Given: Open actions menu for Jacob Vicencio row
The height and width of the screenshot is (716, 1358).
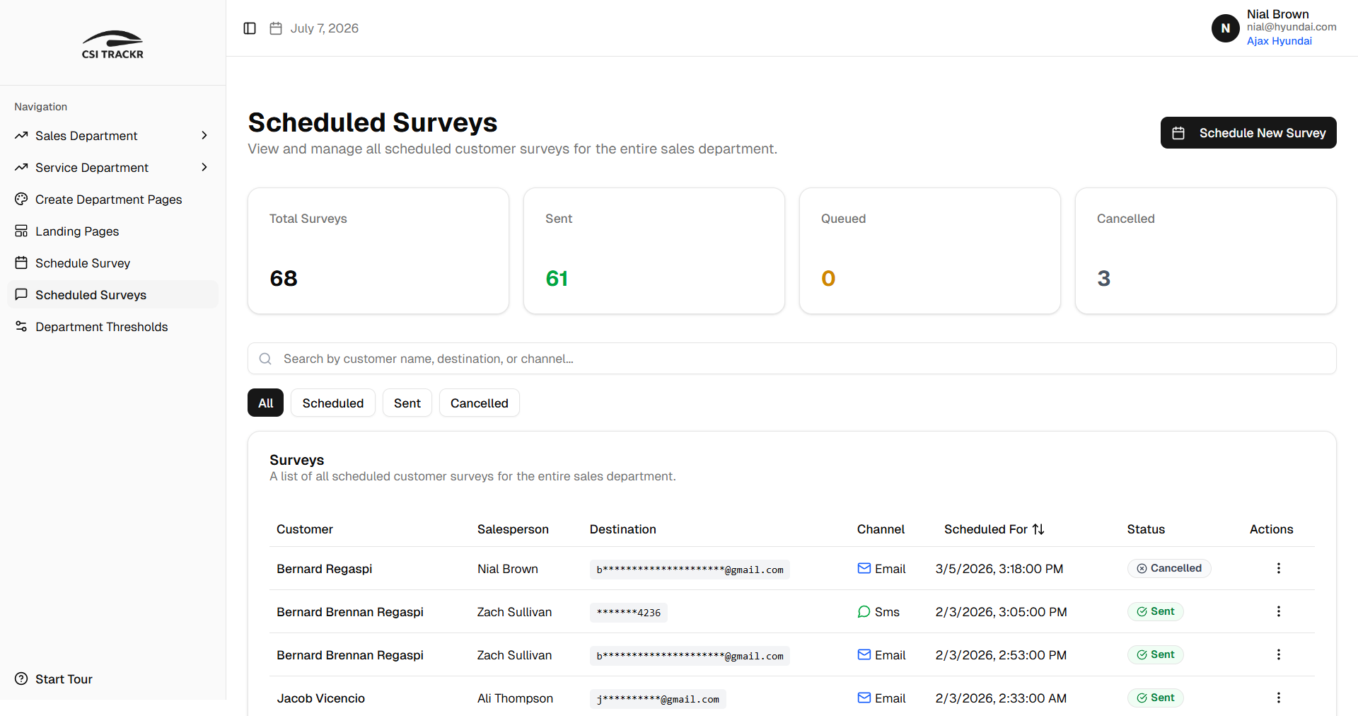Looking at the screenshot, I should click(1278, 698).
